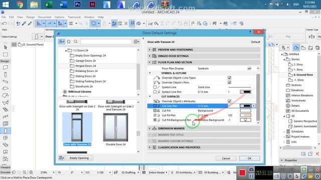
Task: Collapse the 1.2 Doors 24 folder
Action: (x=66, y=50)
